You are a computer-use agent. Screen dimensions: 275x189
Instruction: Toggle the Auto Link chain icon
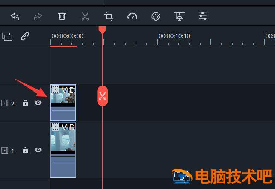coord(25,36)
